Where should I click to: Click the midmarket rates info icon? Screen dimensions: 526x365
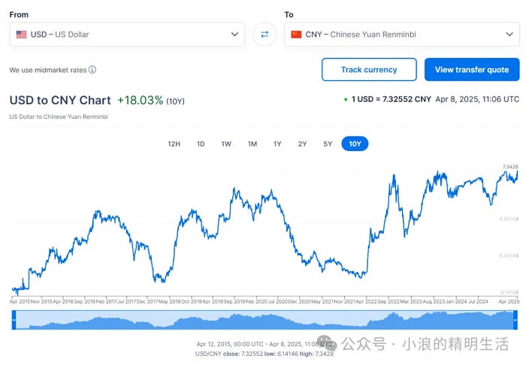(92, 70)
